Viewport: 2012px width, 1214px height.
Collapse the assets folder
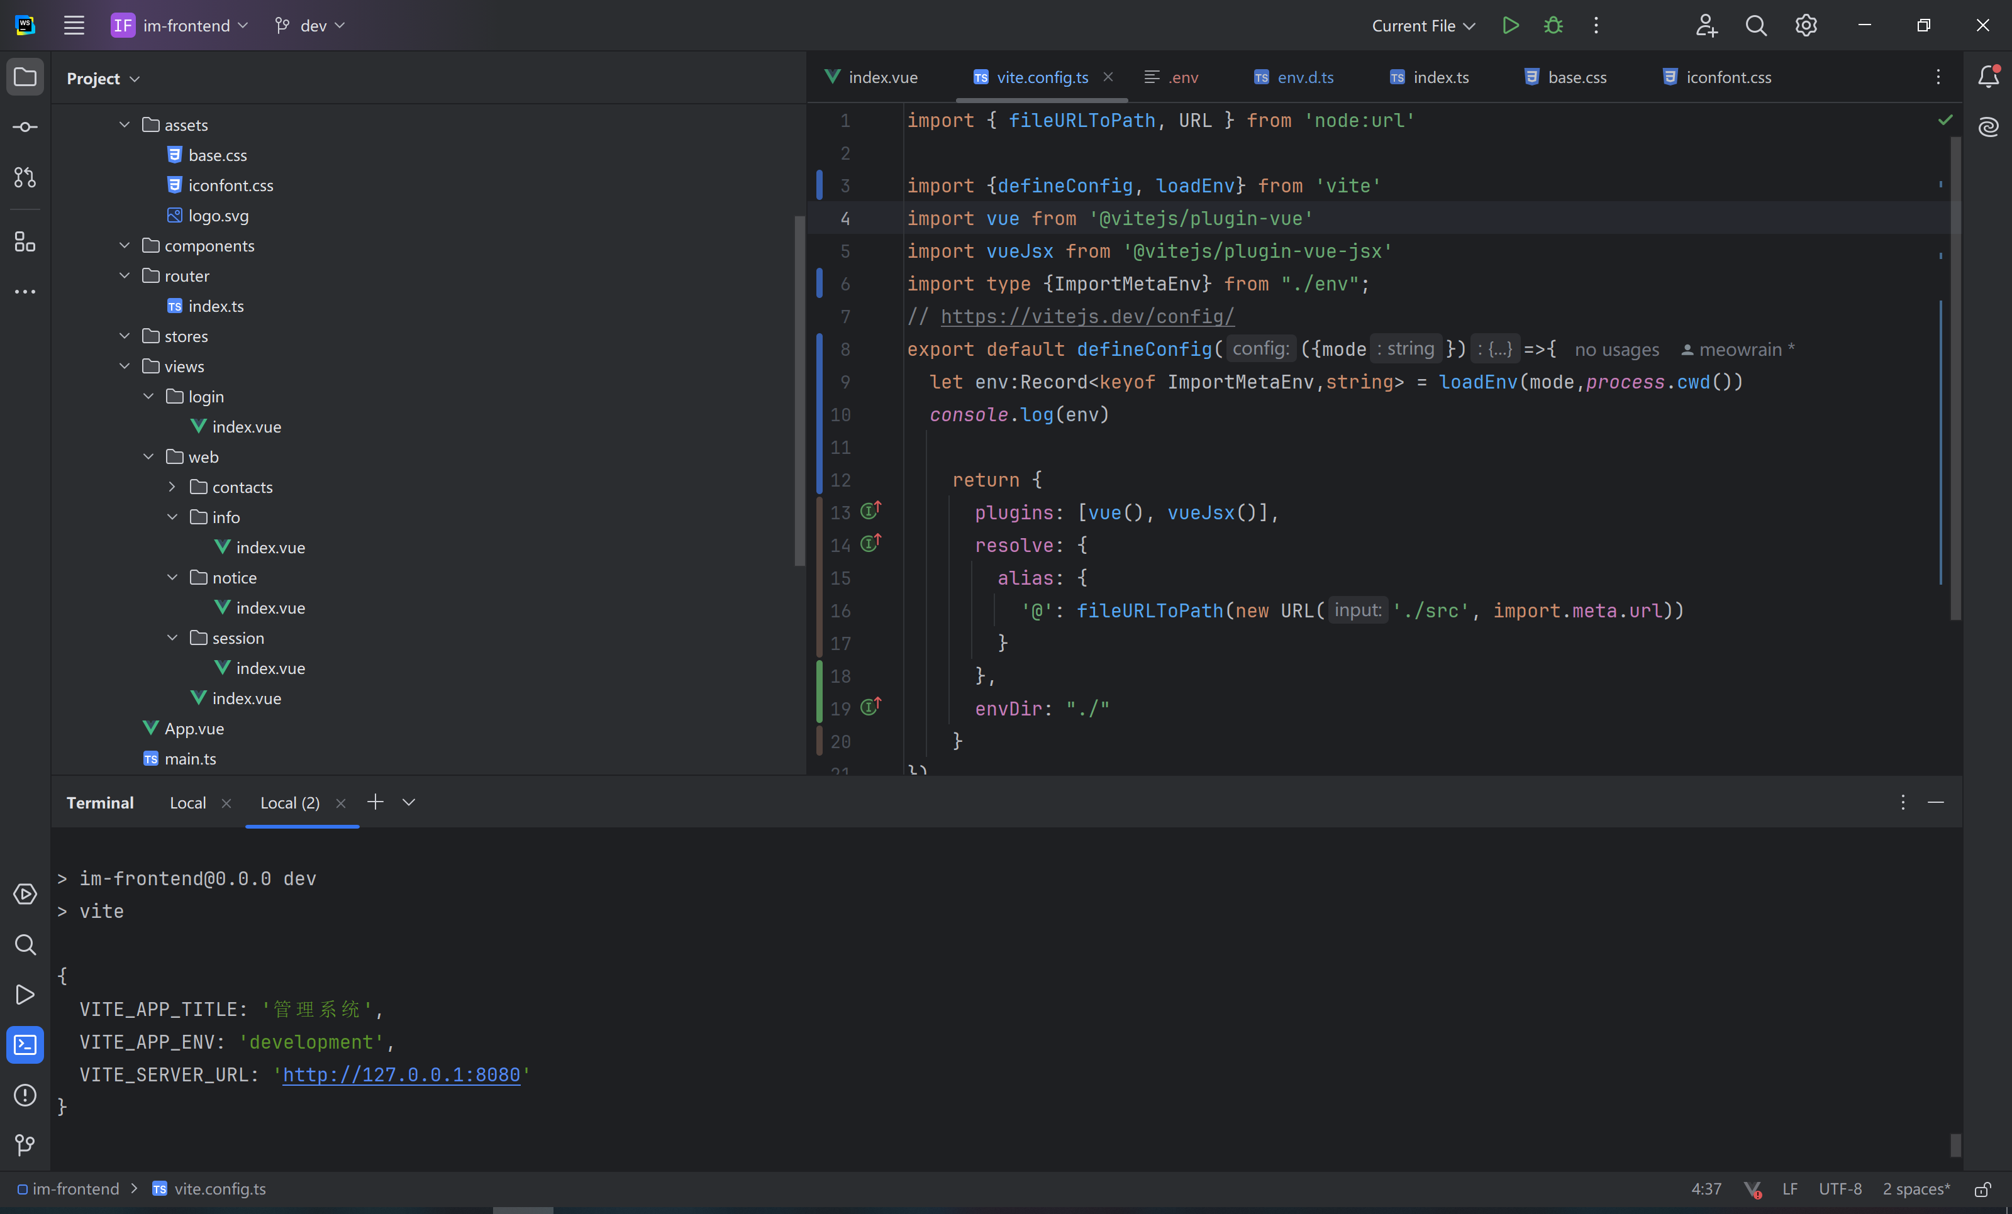124,125
